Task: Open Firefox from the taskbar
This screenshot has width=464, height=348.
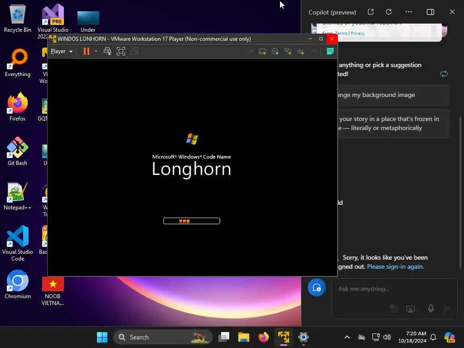Action: point(263,337)
